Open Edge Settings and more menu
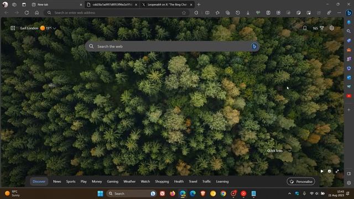354x199 pixels. (x=339, y=13)
